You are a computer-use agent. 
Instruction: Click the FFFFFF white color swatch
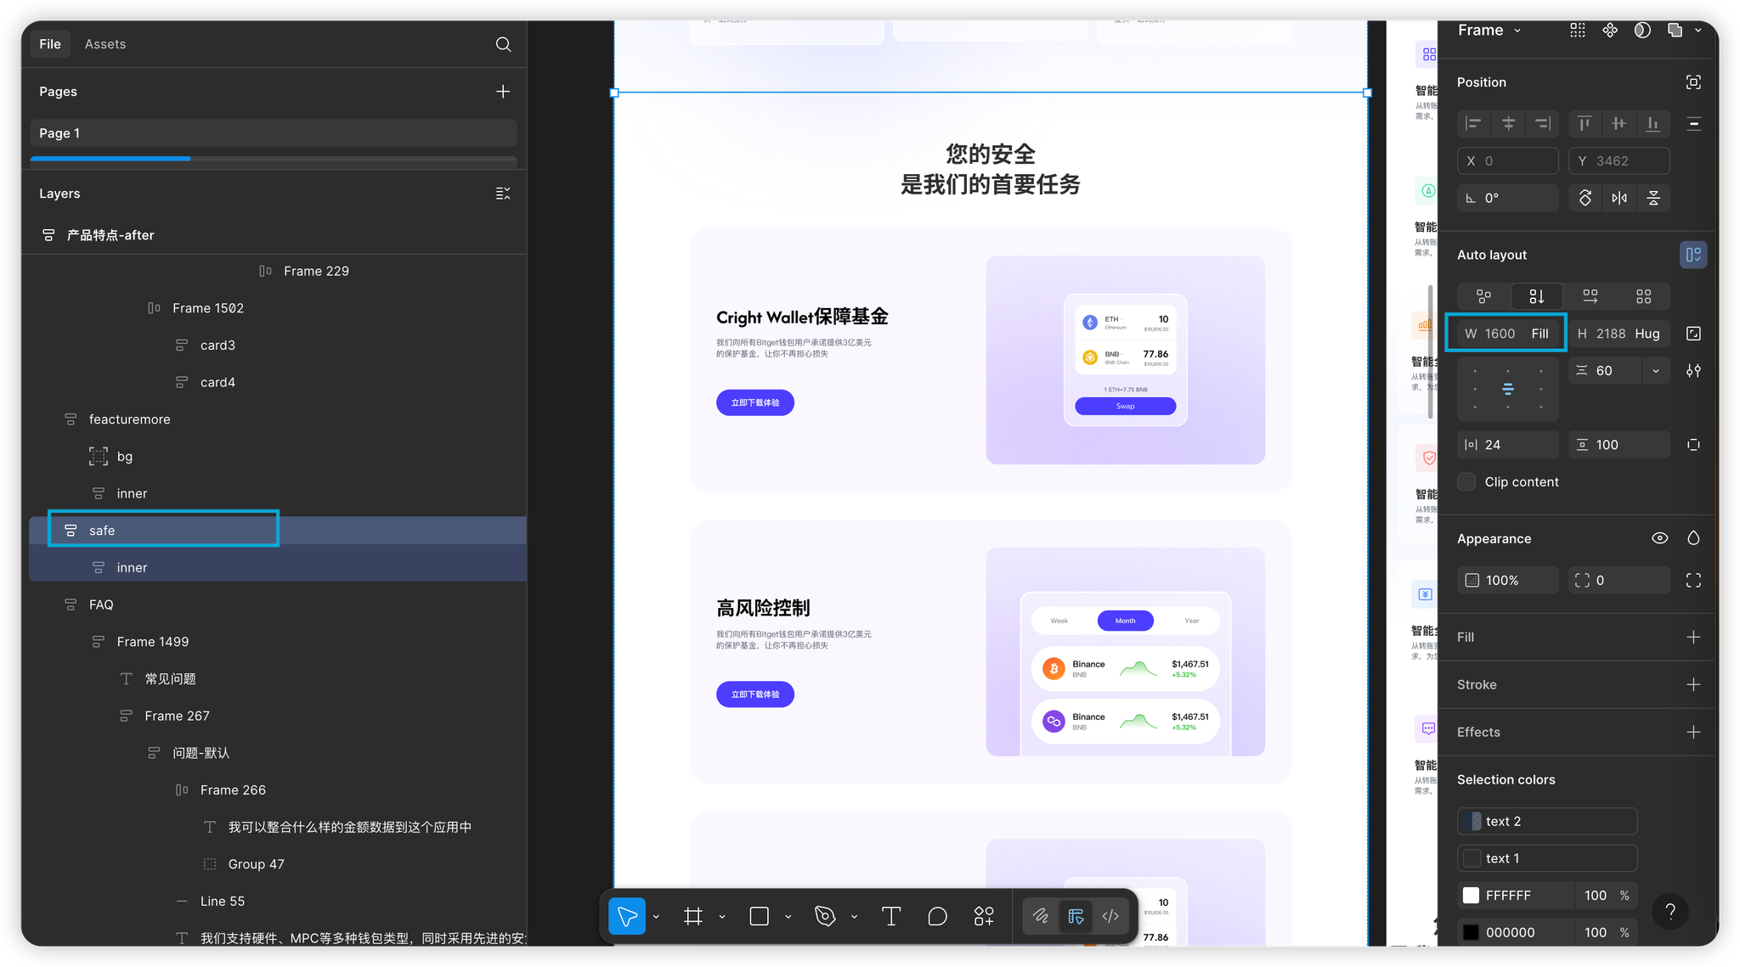pos(1472,896)
